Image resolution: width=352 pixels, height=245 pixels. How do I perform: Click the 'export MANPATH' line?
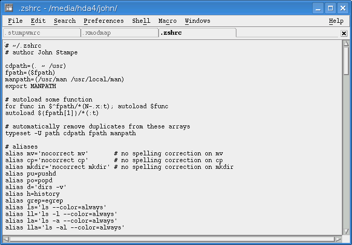click(31, 86)
